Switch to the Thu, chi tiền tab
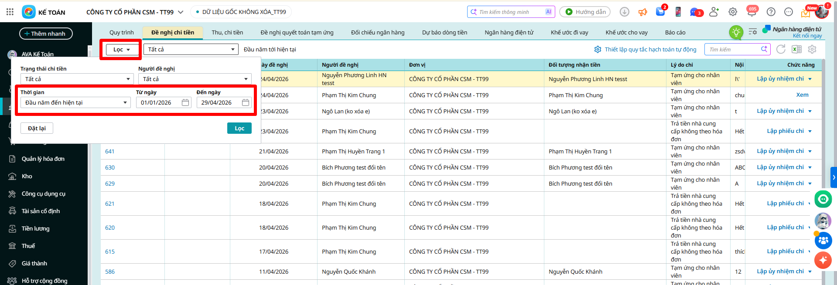 click(227, 32)
